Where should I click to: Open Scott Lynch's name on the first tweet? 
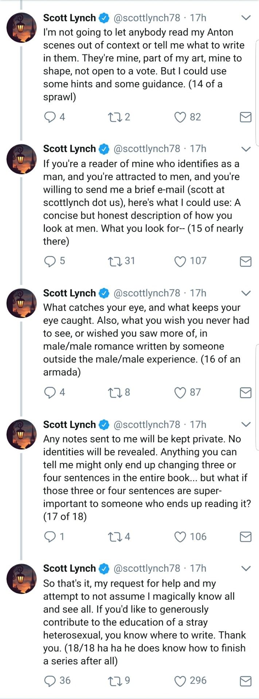pyautogui.click(x=69, y=17)
